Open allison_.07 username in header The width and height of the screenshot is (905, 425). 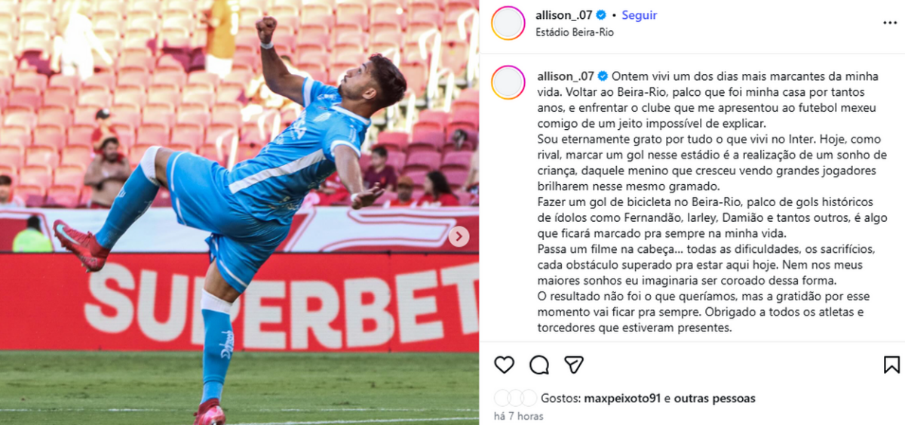[x=565, y=15]
